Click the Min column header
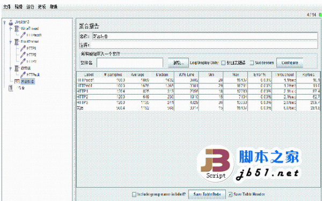The image size is (322, 201). coord(211,75)
